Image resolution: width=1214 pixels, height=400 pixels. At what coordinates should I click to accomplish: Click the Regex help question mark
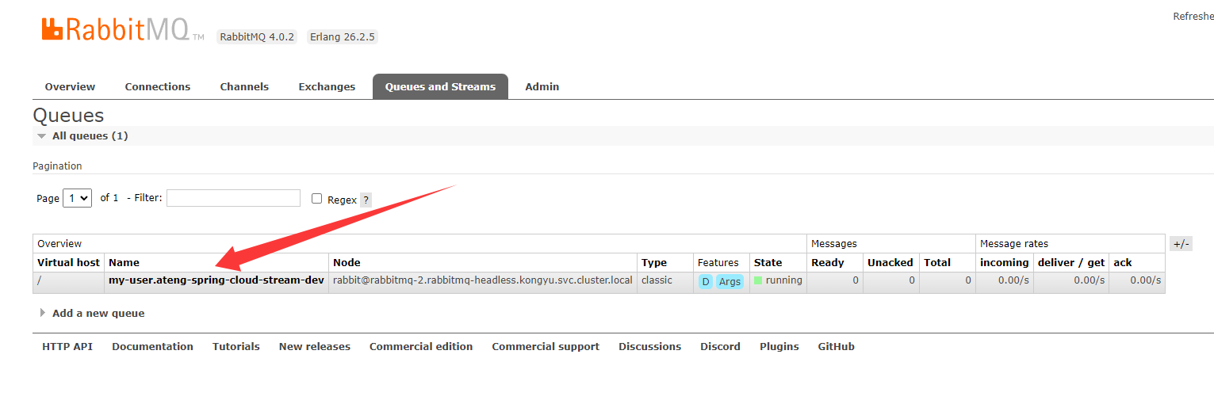[x=366, y=200]
